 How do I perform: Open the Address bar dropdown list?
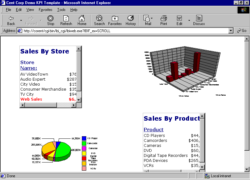click(x=231, y=31)
